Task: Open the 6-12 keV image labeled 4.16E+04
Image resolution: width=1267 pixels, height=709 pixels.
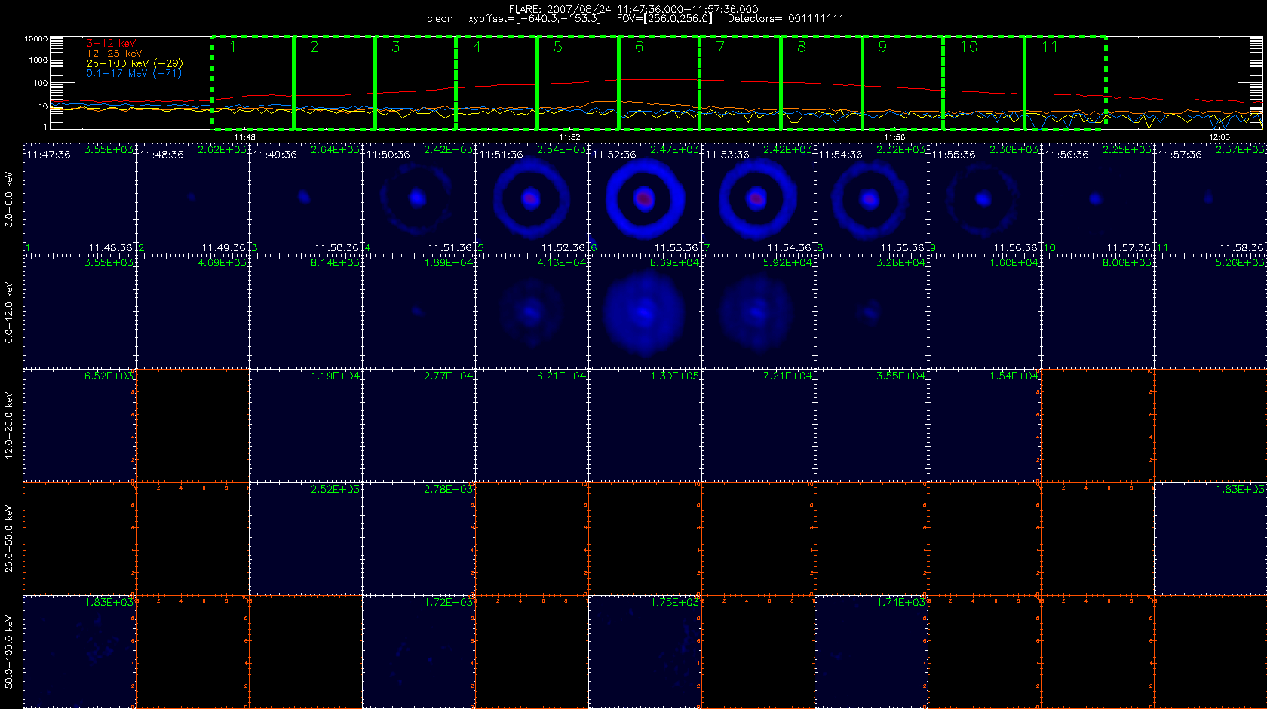Action: 532,312
